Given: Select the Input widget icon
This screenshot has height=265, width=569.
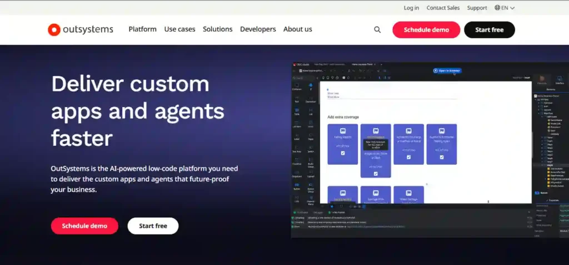Looking at the screenshot, I should pyautogui.click(x=311, y=135).
